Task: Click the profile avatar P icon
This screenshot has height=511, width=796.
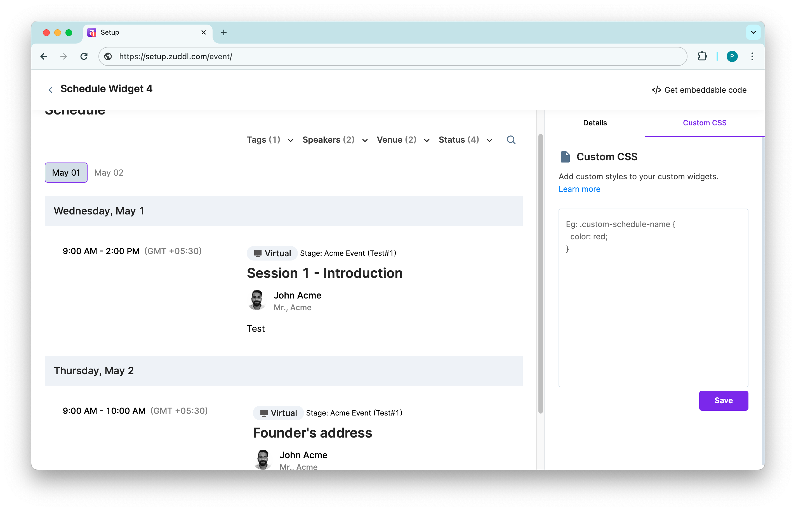Action: (732, 56)
